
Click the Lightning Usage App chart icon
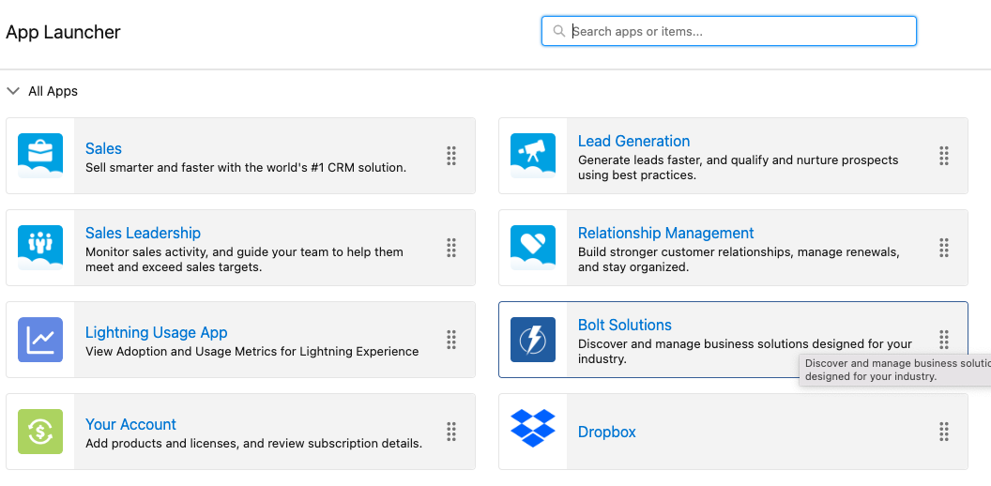coord(40,340)
